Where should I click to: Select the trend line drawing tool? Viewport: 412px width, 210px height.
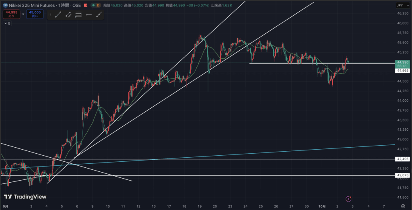point(59,15)
